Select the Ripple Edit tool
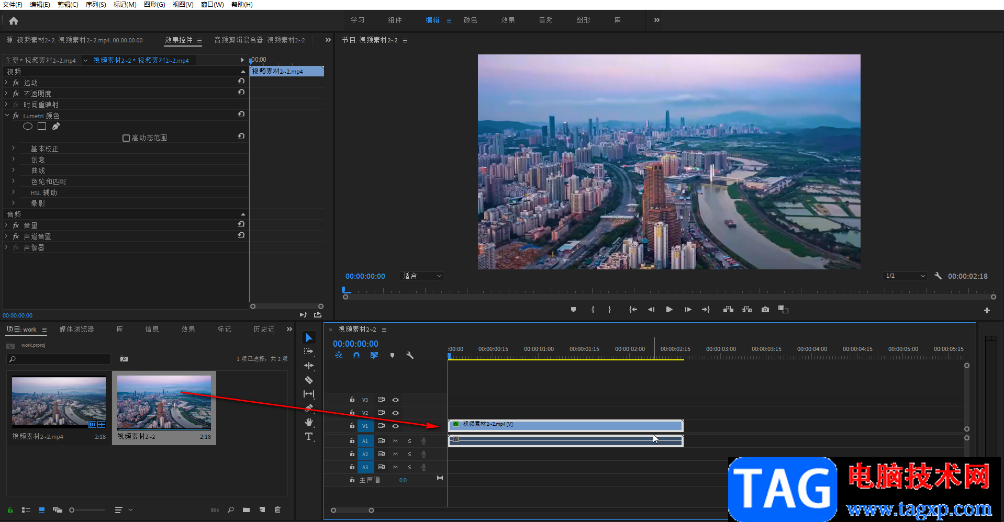The width and height of the screenshot is (1004, 522). (x=309, y=366)
